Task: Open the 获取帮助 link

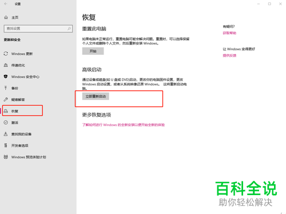Action: (x=229, y=33)
